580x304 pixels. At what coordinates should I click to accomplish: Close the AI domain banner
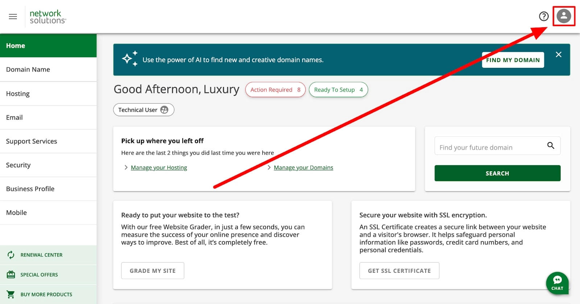click(x=558, y=54)
